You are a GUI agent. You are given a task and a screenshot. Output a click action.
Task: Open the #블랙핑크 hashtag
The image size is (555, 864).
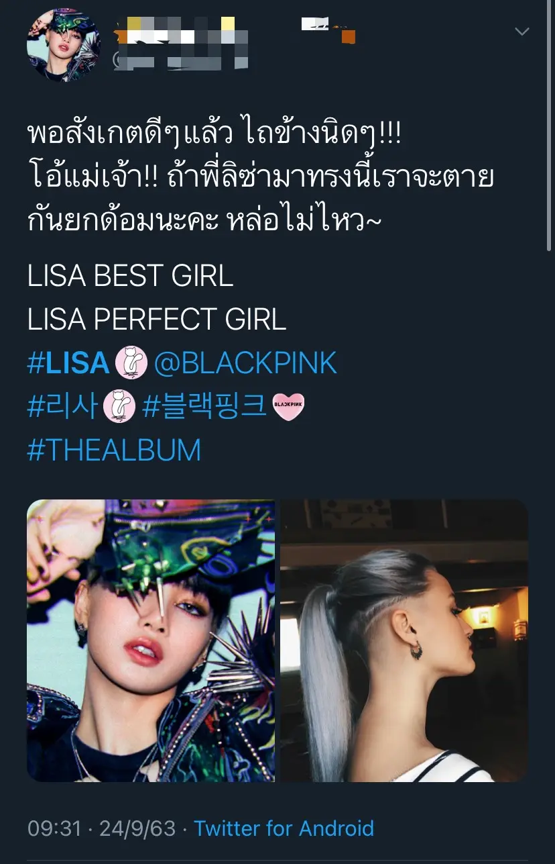coord(205,407)
